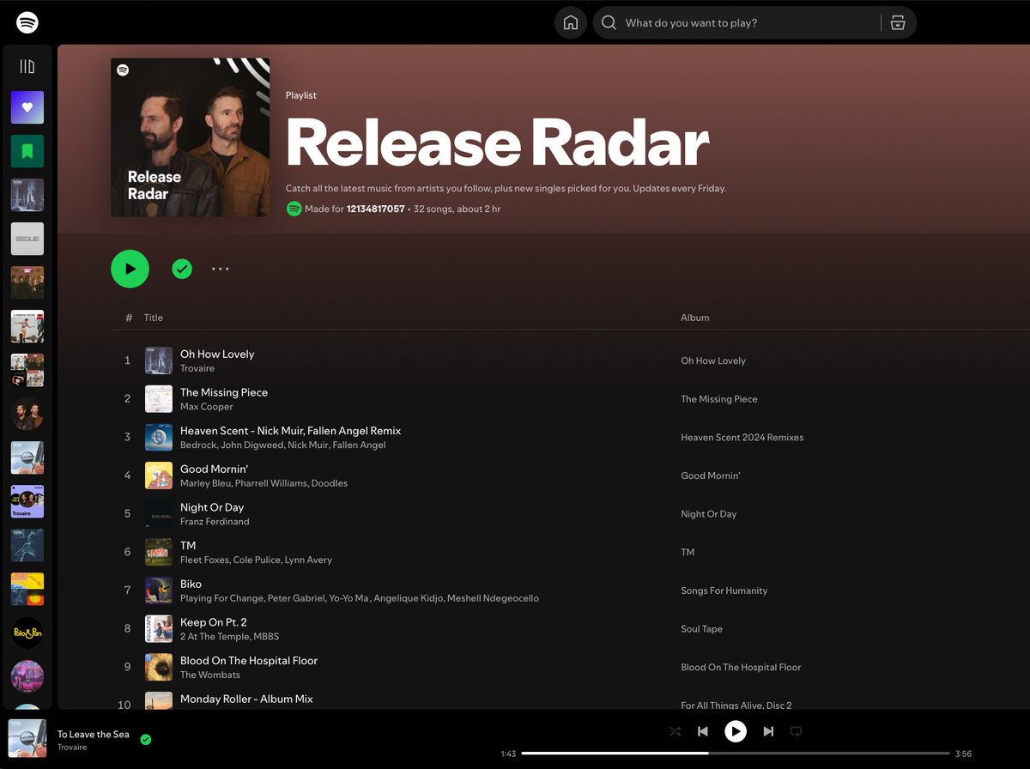Open album Heaven Scent 2024 Remixes
Image resolution: width=1030 pixels, height=769 pixels.
[x=742, y=438]
